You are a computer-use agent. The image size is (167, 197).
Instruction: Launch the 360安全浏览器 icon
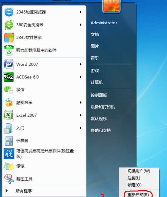pyautogui.click(x=9, y=25)
